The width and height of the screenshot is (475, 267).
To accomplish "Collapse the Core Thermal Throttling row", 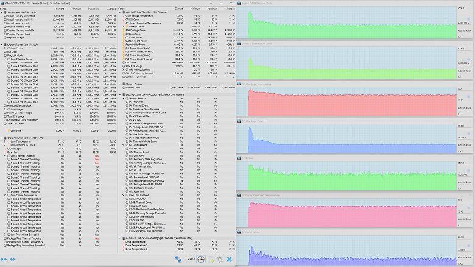I will tap(5, 155).
